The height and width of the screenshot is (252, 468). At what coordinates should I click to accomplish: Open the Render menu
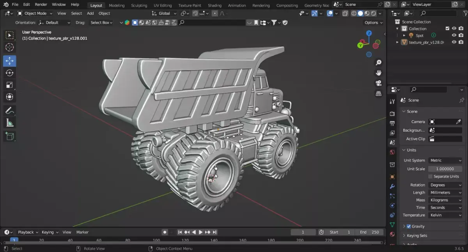(41, 4)
